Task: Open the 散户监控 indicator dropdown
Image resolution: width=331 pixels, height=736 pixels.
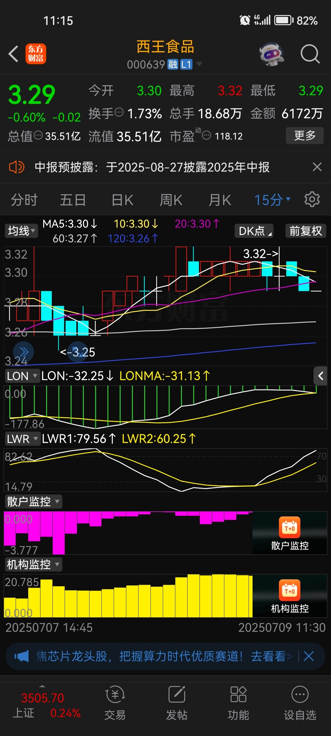Action: 33,502
